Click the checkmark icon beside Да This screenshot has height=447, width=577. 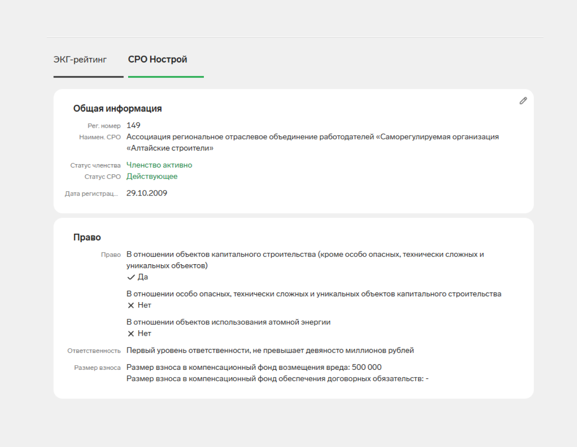tap(131, 277)
